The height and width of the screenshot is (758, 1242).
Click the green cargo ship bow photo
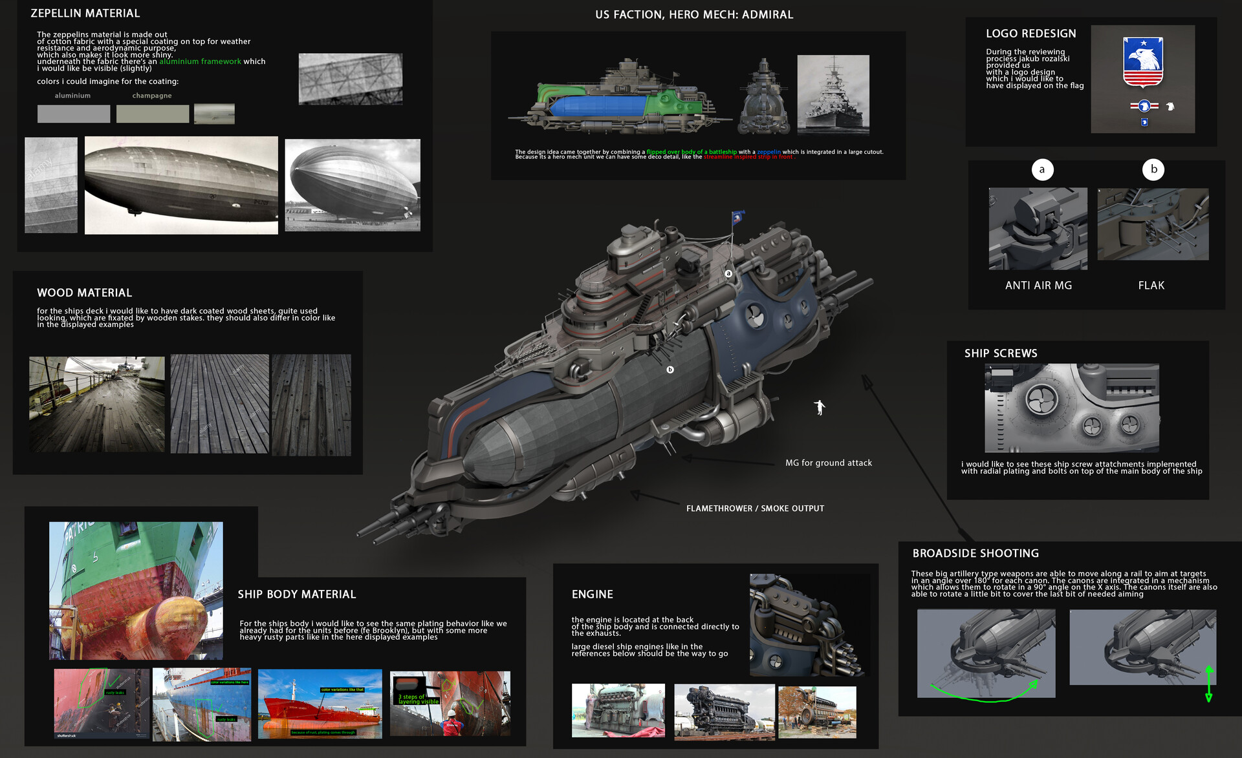(x=136, y=589)
